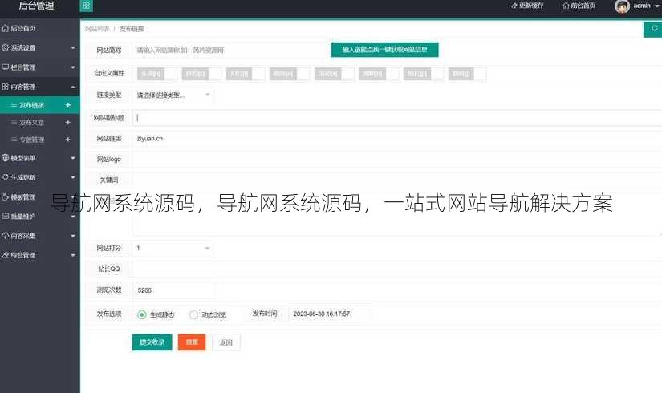Toggle the fourth 自定义属性 switch

[x=290, y=74]
